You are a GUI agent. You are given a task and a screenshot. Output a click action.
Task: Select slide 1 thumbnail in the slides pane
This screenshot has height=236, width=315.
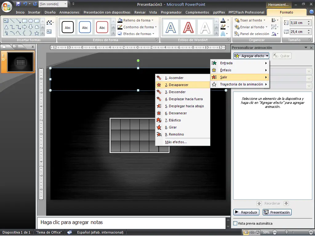coord(20,62)
